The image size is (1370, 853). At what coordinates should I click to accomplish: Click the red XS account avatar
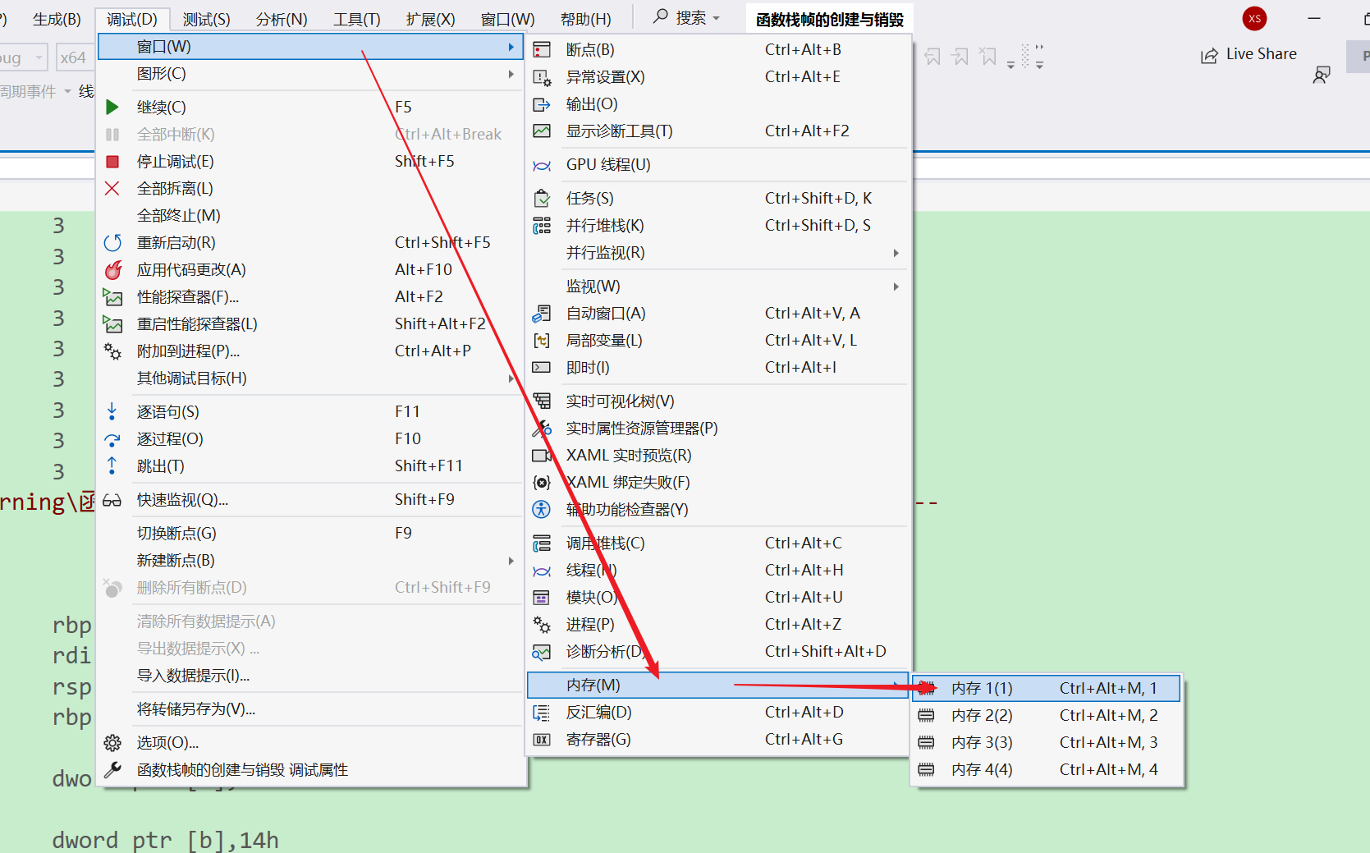click(x=1254, y=18)
